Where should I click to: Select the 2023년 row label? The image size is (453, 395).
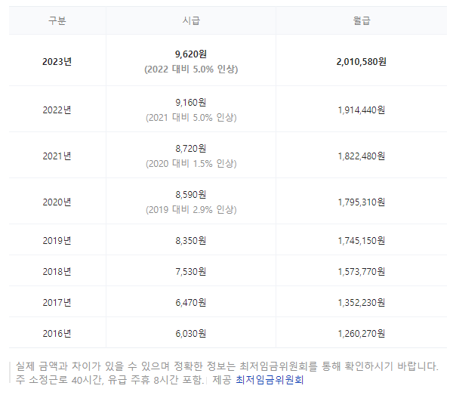(57, 61)
